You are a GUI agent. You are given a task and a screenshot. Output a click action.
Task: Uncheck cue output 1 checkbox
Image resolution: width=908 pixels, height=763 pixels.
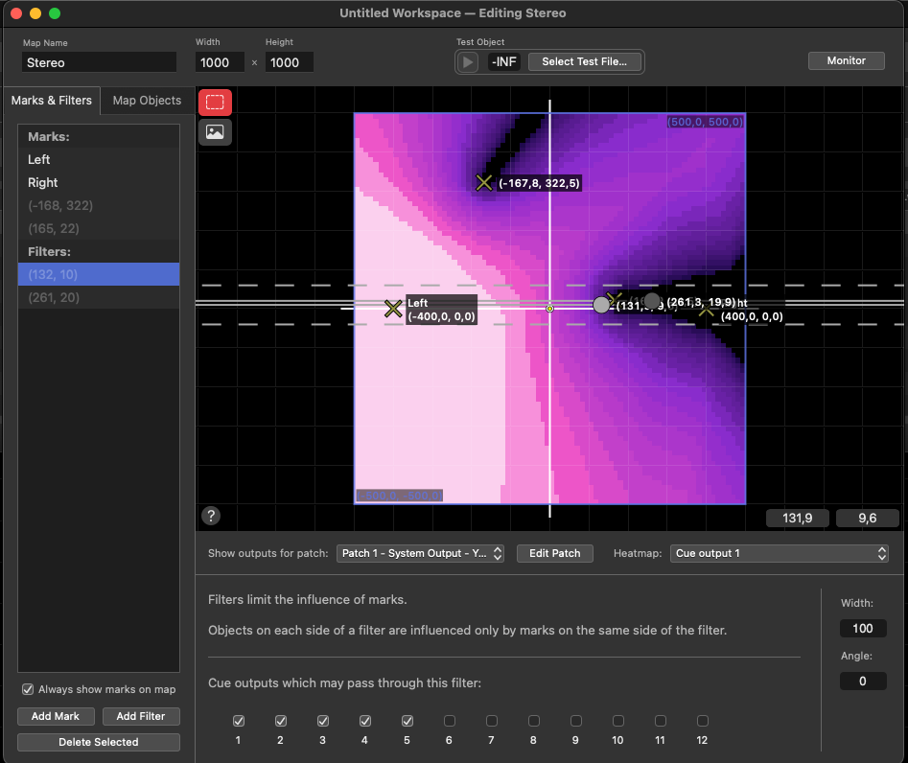coord(239,721)
